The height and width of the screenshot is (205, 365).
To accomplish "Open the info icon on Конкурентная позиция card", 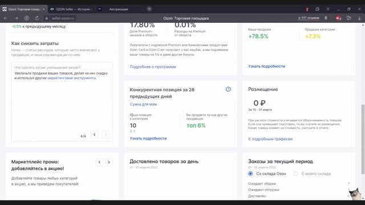I will [x=228, y=89].
